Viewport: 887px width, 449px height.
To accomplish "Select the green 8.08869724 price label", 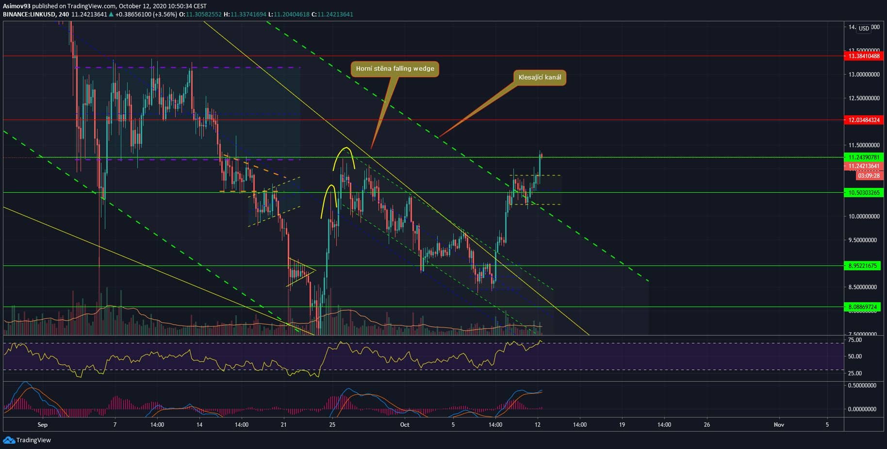I will coord(863,307).
